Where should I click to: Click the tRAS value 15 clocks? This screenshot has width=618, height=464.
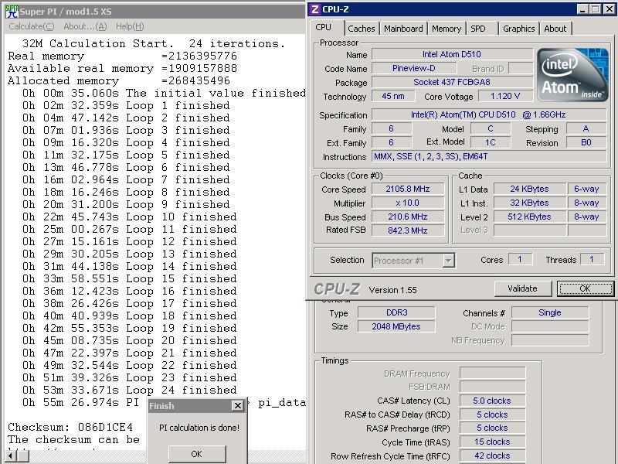coord(492,442)
